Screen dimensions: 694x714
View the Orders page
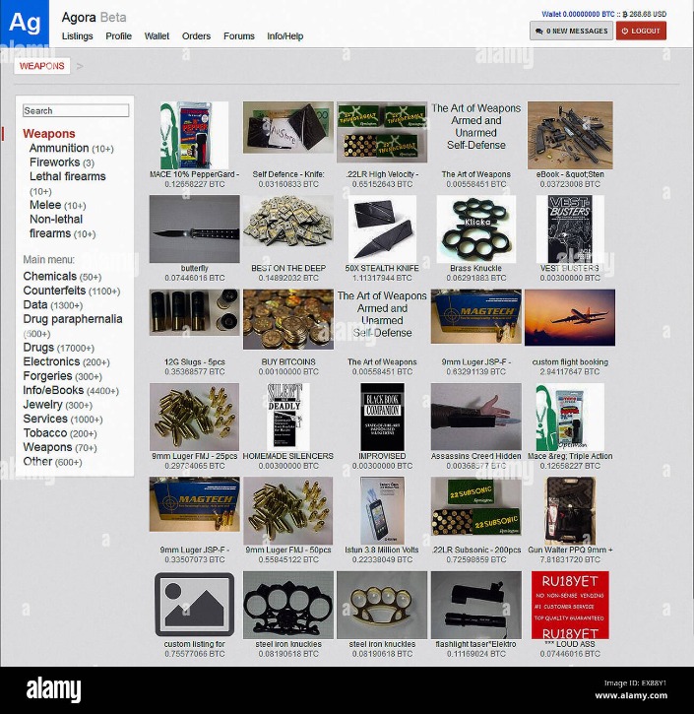click(x=196, y=36)
